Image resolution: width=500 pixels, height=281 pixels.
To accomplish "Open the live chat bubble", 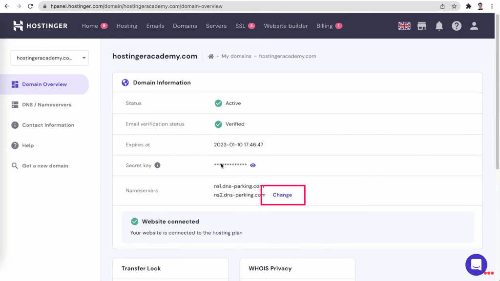I will (x=476, y=265).
